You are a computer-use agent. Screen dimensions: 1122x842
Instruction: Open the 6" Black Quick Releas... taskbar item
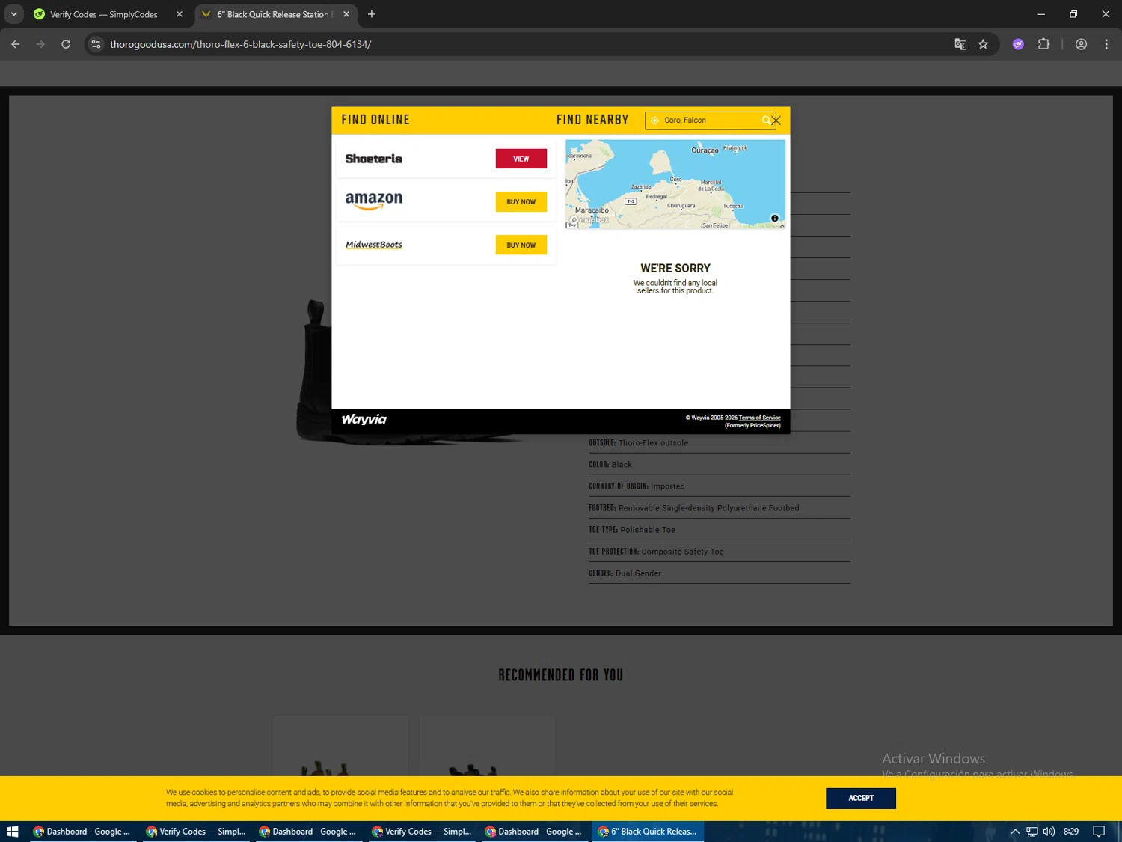[x=648, y=832]
